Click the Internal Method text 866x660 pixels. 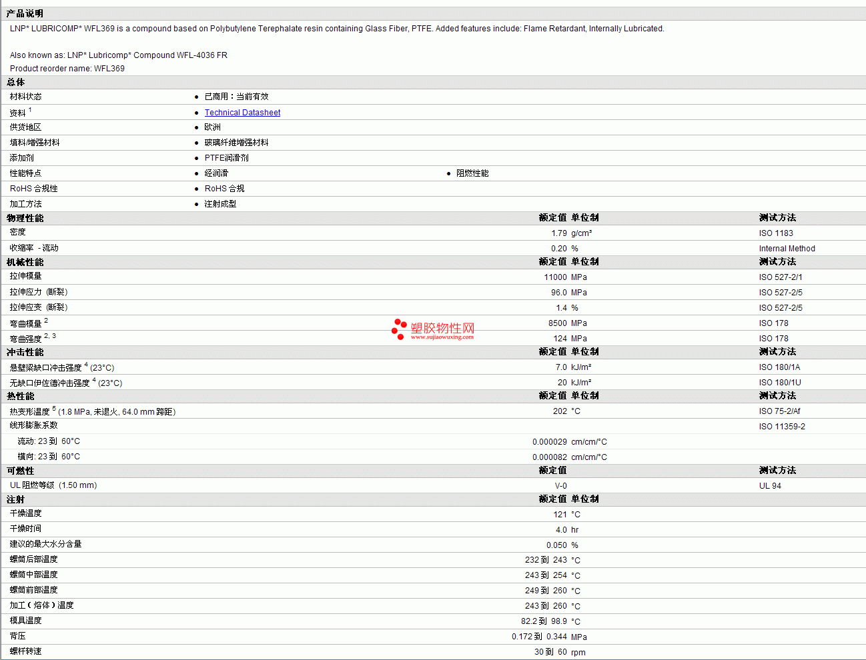point(787,249)
